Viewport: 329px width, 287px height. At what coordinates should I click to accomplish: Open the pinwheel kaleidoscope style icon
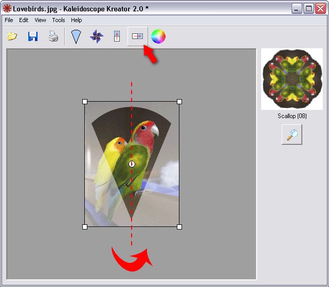[97, 36]
